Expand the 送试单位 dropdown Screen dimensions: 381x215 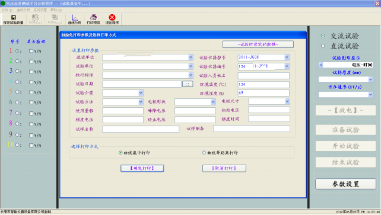click(190, 57)
